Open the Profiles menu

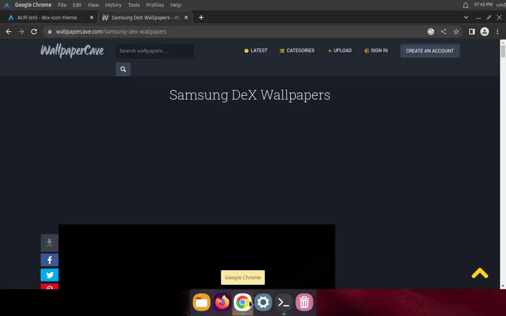coord(155,5)
